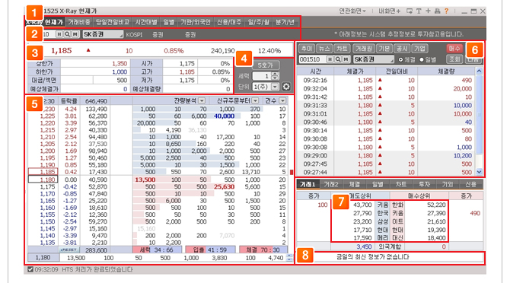
Task: Toggle the checkbox in the HTS status bar
Action: (30, 269)
